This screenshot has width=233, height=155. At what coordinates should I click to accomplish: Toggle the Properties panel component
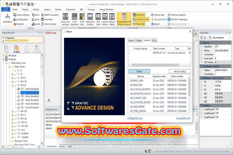(x=139, y=15)
